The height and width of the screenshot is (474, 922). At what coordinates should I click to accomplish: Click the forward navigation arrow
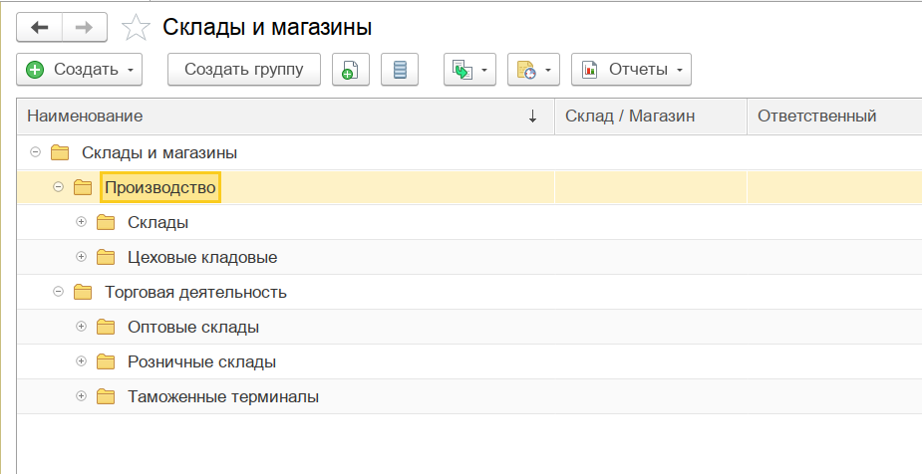(84, 27)
